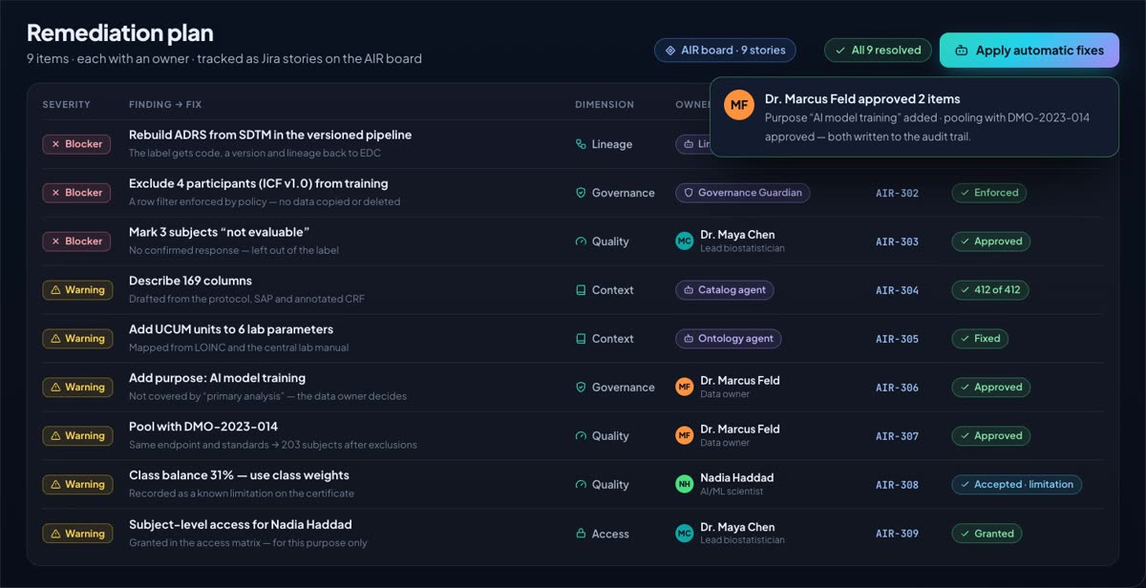Click the Accepted · limitation status pill
1146x588 pixels.
coord(1016,485)
